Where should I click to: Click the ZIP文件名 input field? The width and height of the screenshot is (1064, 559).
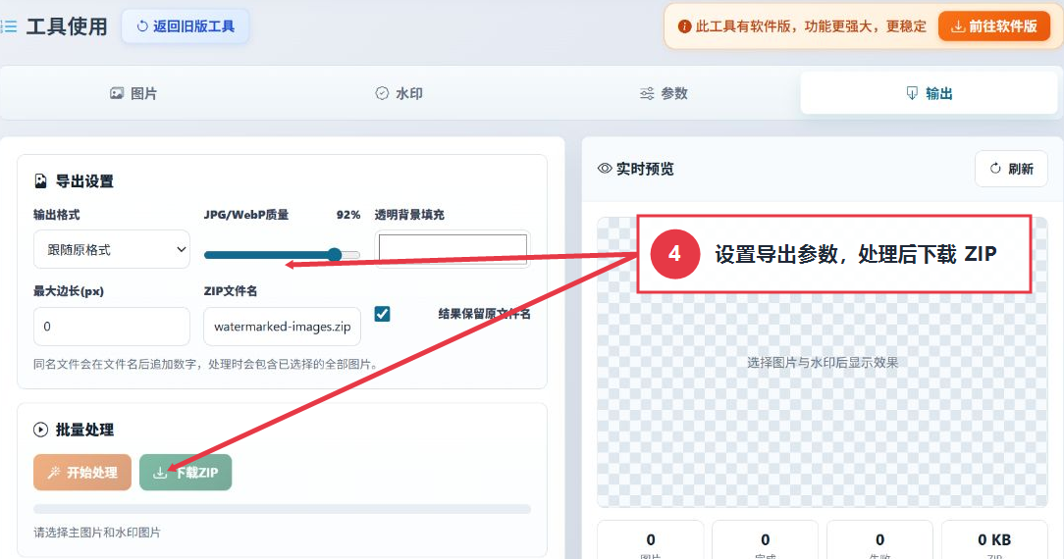tap(283, 326)
